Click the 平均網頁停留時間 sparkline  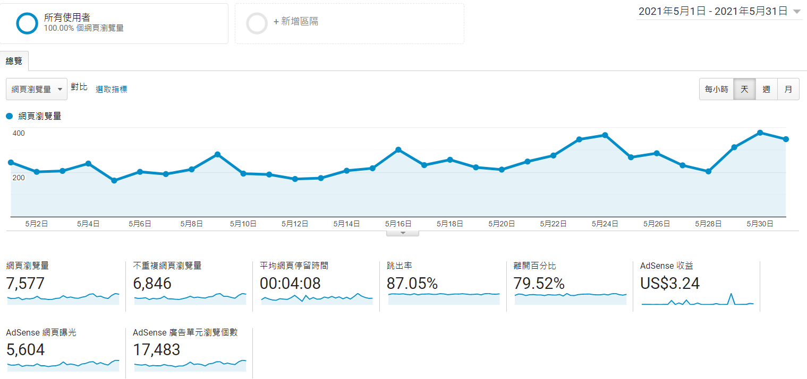[x=317, y=298]
